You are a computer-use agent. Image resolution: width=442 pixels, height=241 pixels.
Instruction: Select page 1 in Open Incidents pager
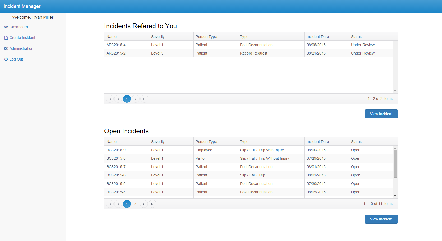click(x=127, y=204)
